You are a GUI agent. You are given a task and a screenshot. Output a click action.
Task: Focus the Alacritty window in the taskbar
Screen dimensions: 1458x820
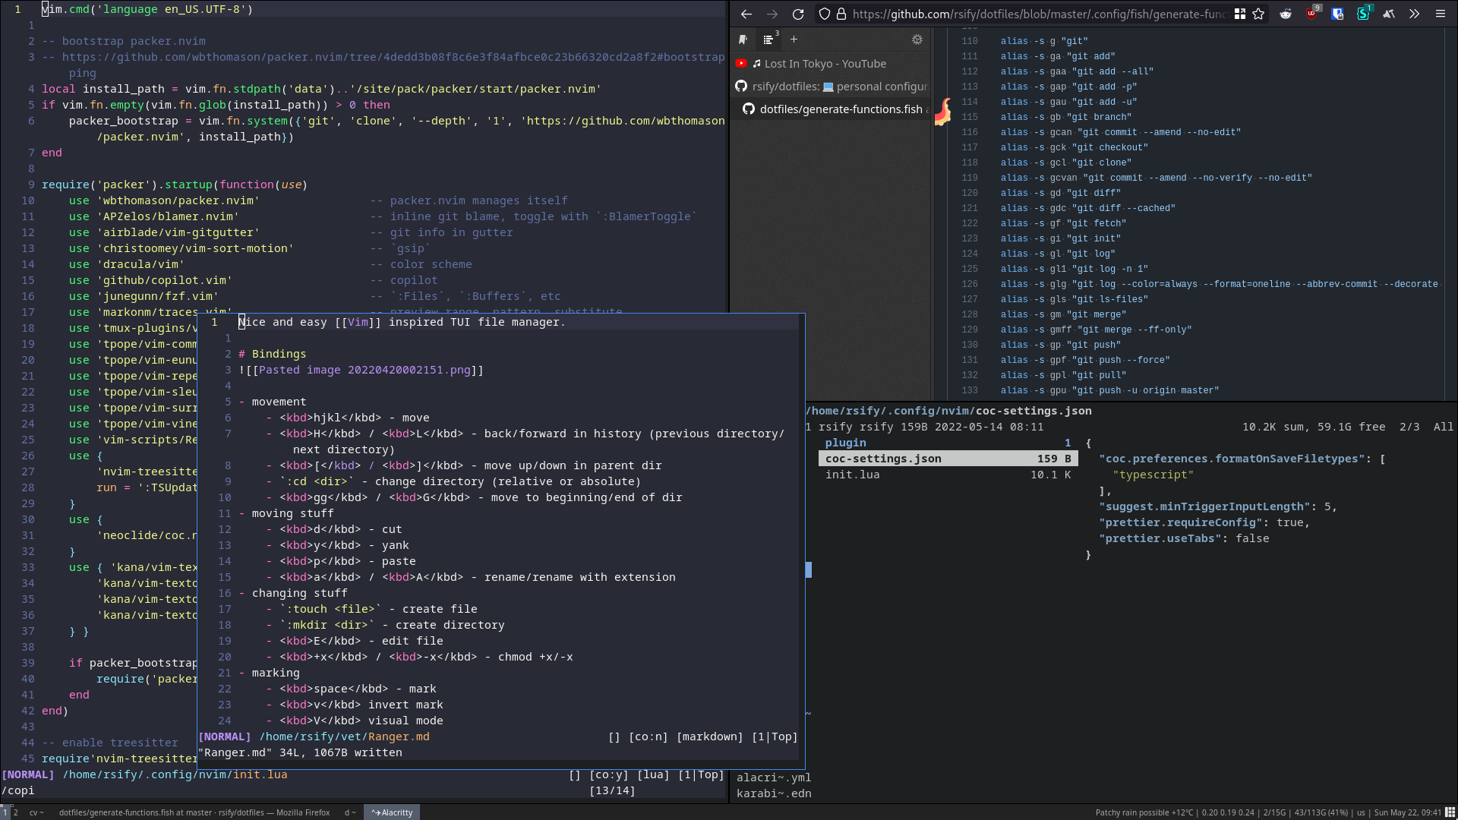(392, 812)
